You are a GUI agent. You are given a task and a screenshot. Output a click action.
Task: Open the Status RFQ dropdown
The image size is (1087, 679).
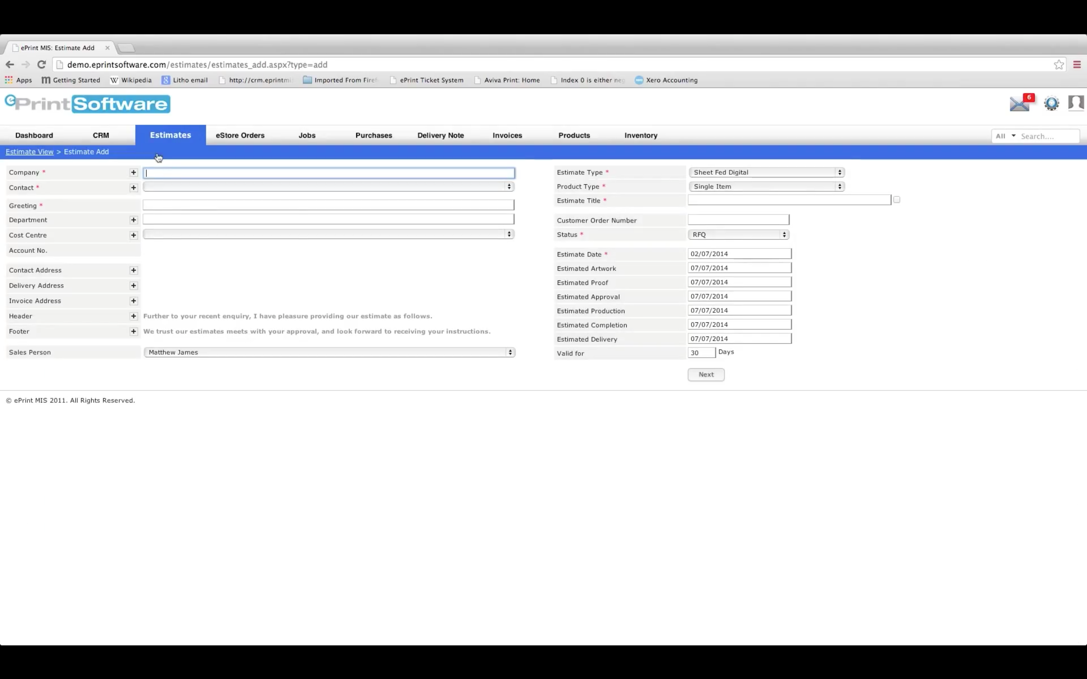pyautogui.click(x=738, y=234)
